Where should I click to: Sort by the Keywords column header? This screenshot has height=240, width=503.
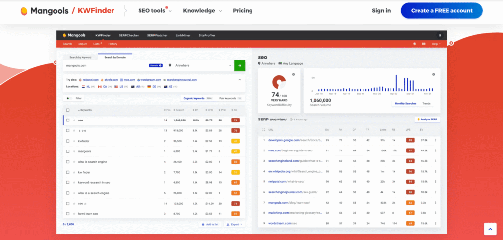[x=84, y=110]
